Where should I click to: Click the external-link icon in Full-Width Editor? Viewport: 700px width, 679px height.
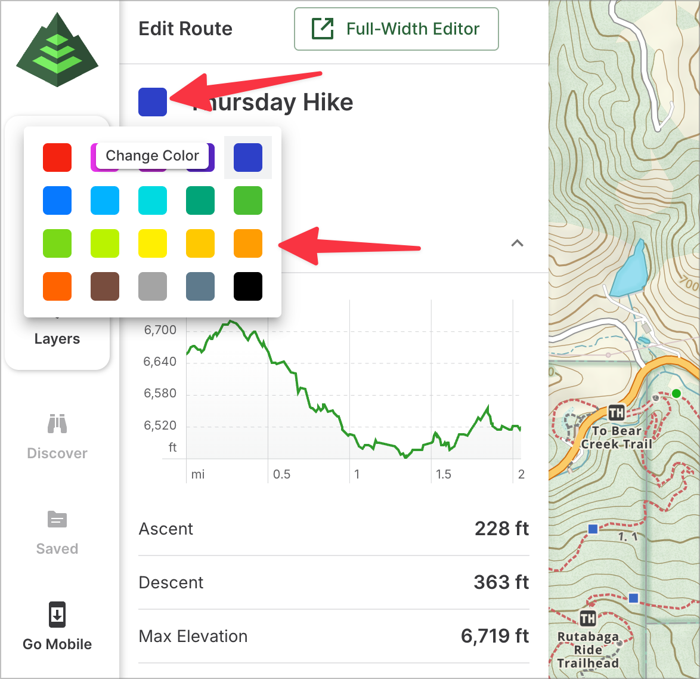[x=323, y=29]
